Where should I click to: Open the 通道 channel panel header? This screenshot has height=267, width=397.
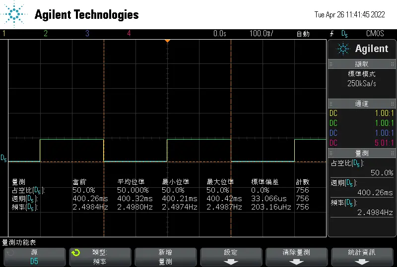(x=362, y=104)
